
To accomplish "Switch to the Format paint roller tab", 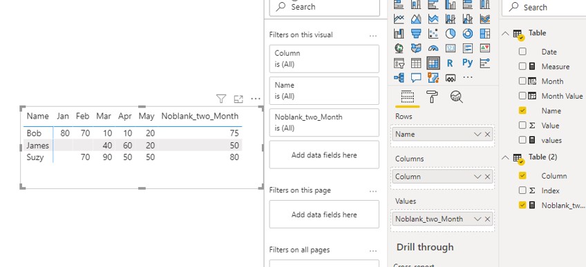I will pyautogui.click(x=432, y=97).
